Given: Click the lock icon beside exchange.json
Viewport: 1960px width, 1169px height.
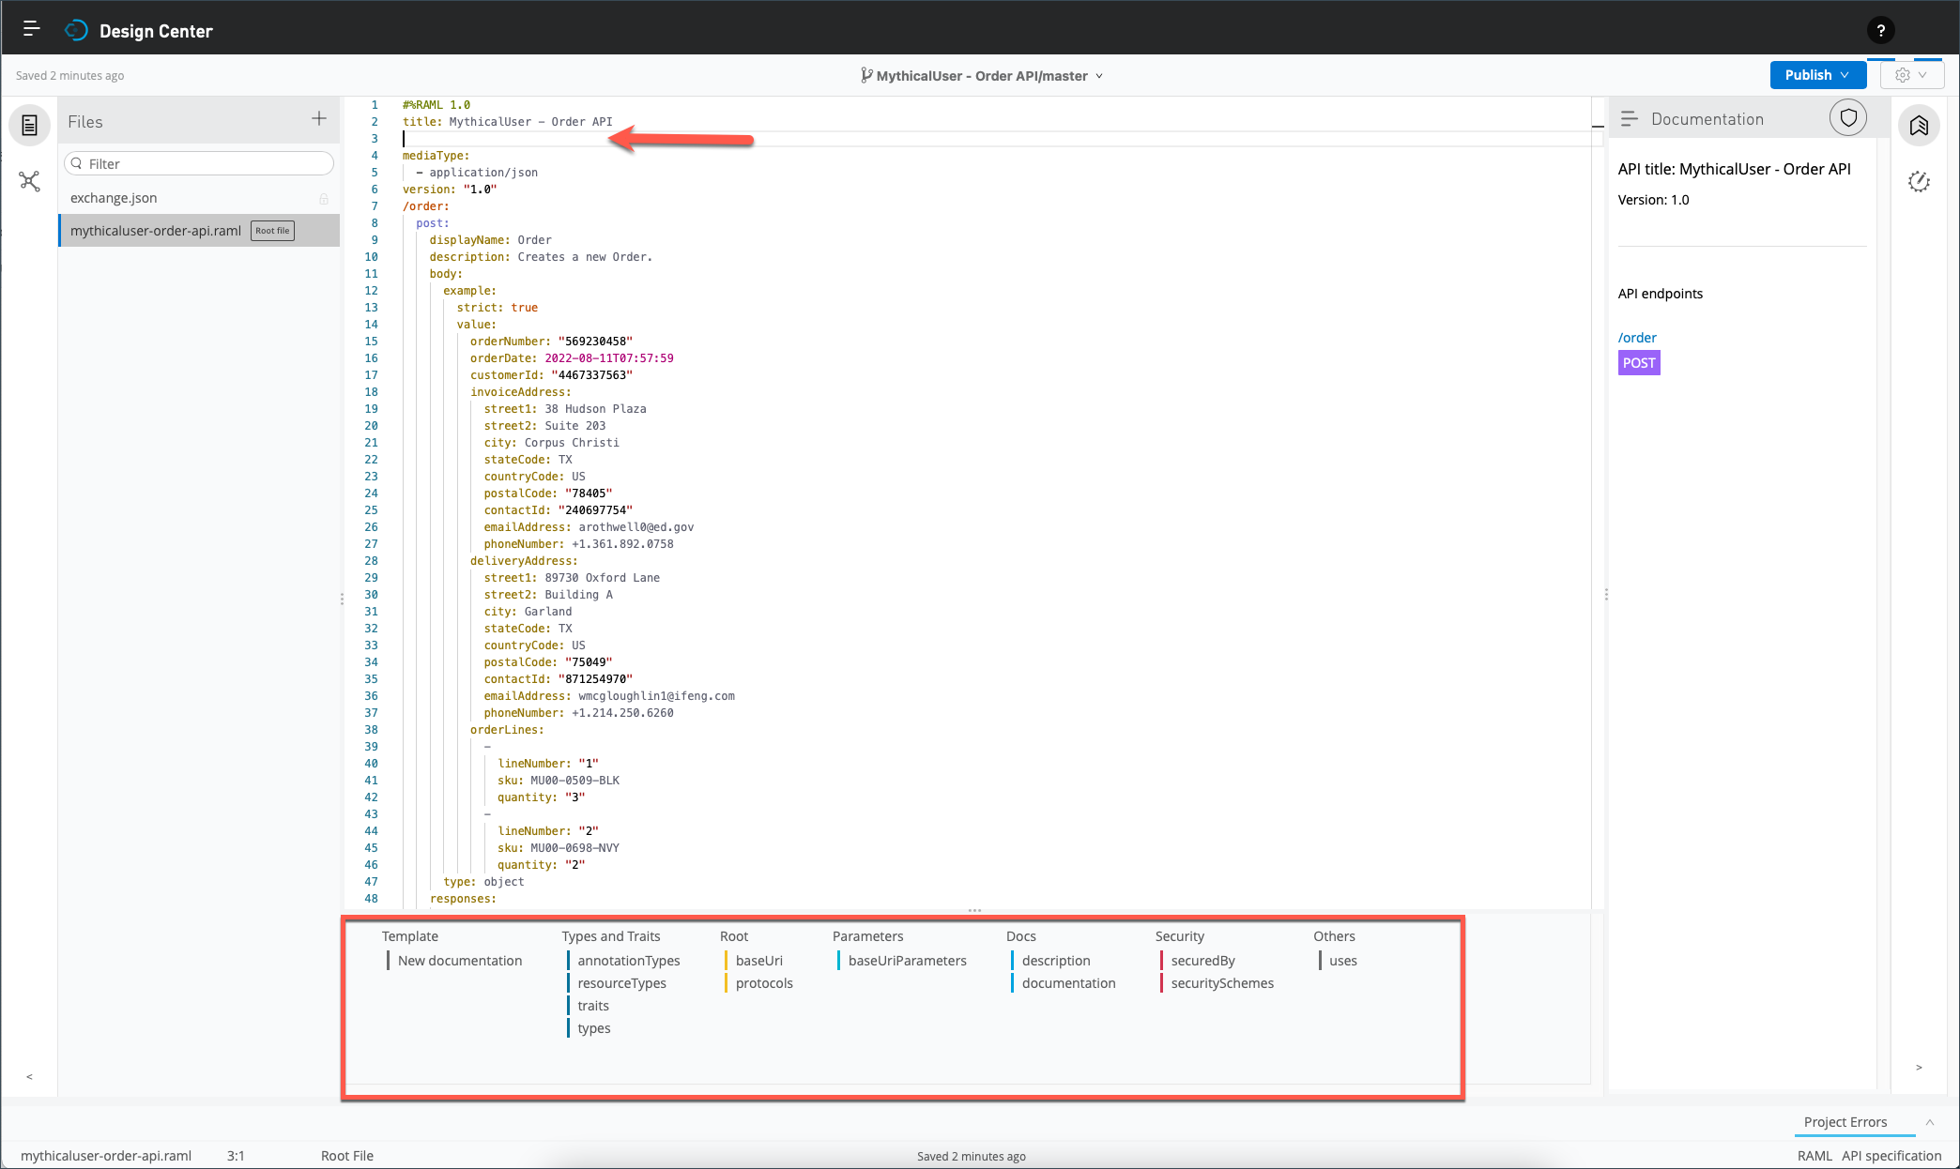Looking at the screenshot, I should point(324,199).
